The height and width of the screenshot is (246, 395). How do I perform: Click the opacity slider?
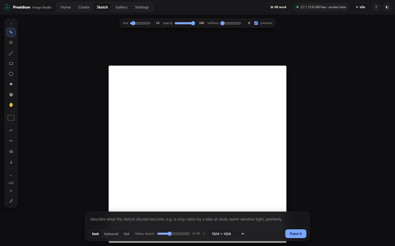coord(185,23)
